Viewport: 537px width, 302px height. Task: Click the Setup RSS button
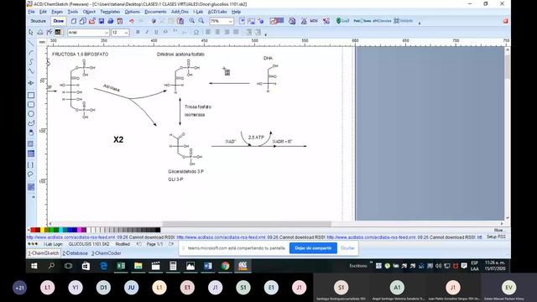pyautogui.click(x=496, y=237)
